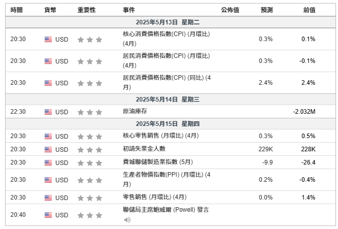Open 生產者物價指數(PPI) event link
Screen dimensions: 338x229
[x=166, y=179]
